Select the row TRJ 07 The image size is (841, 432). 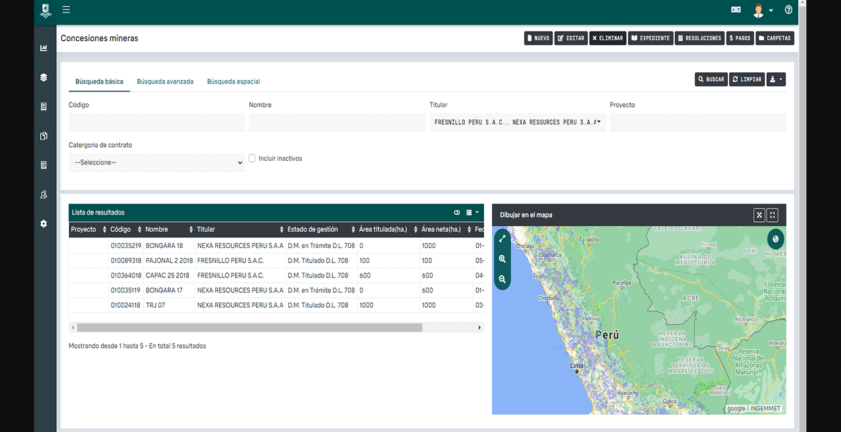(x=276, y=305)
